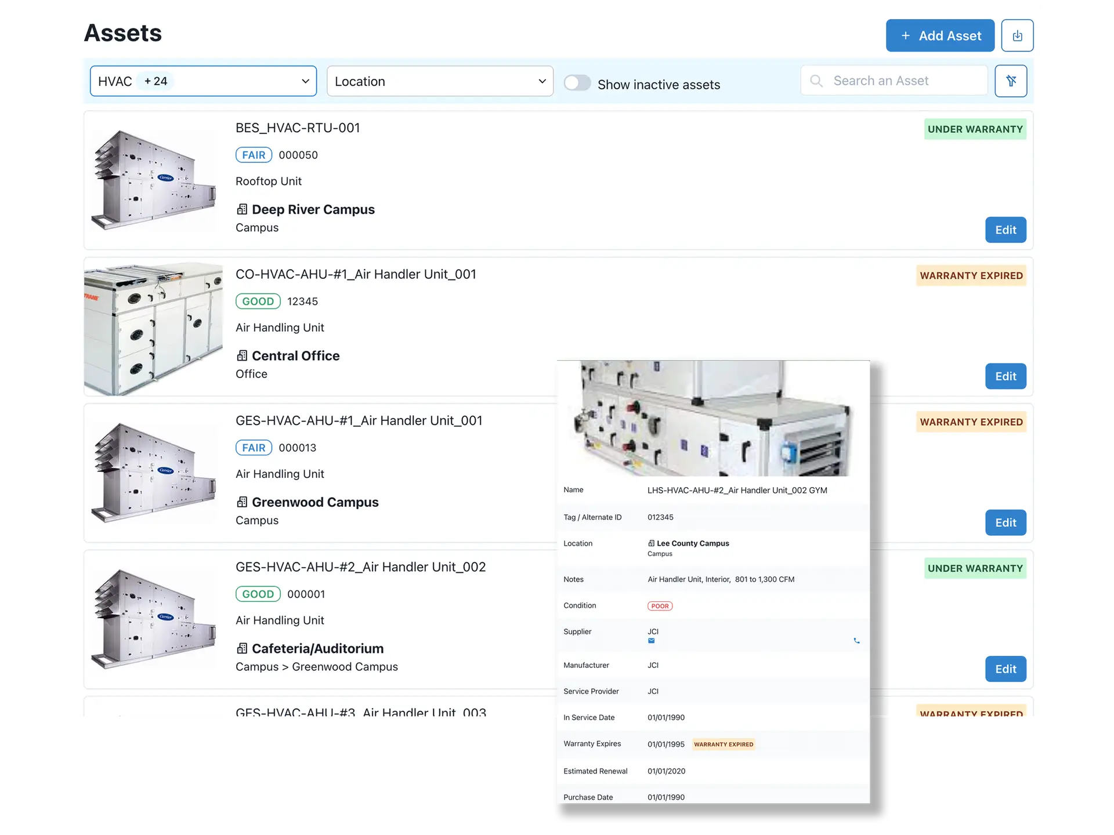The image size is (1114, 835).
Task: Open the Cafeteria/Auditorium location link
Action: (317, 648)
